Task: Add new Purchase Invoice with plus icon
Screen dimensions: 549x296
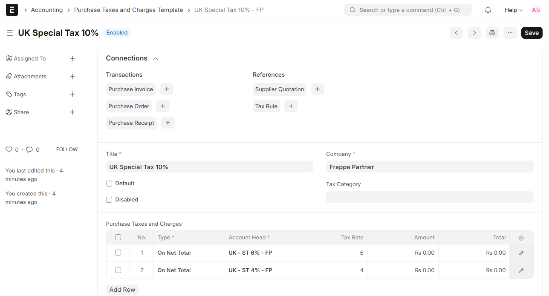Action: pyautogui.click(x=167, y=89)
